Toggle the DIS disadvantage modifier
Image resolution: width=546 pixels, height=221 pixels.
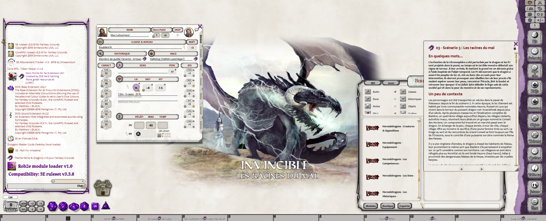pyautogui.click(x=24, y=209)
